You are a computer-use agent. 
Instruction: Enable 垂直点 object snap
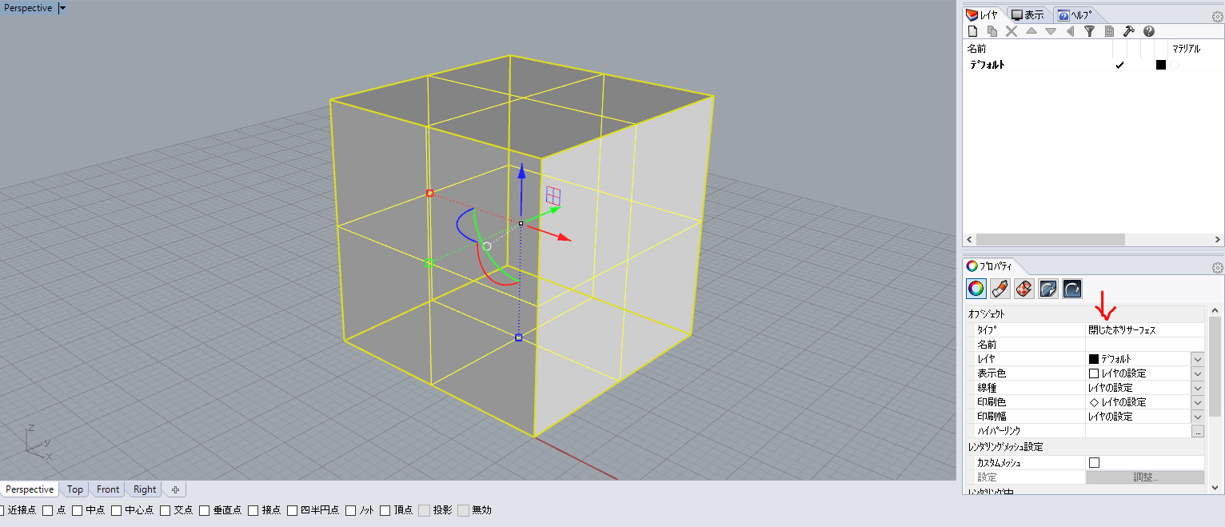tap(205, 510)
